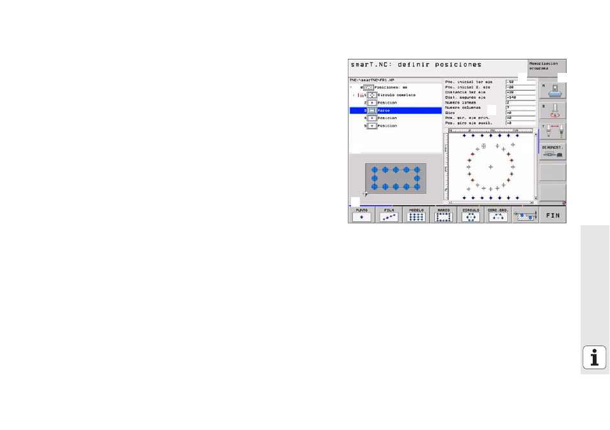Click the preview vertical scrollbar up arrow
The width and height of the screenshot is (610, 430).
(536, 134)
